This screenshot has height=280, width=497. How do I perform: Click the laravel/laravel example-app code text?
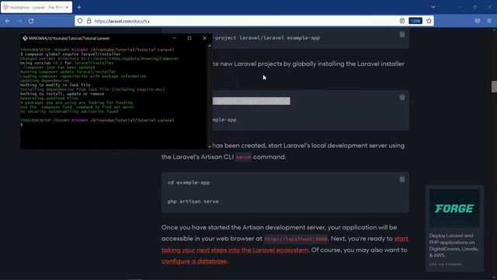[x=280, y=38]
